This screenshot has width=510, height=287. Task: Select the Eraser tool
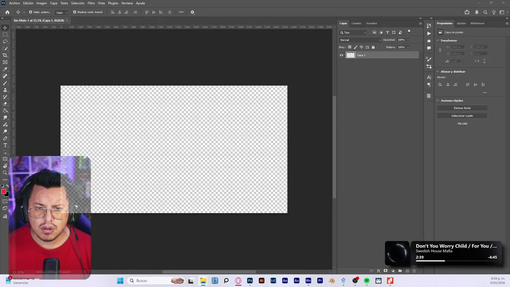(5, 104)
